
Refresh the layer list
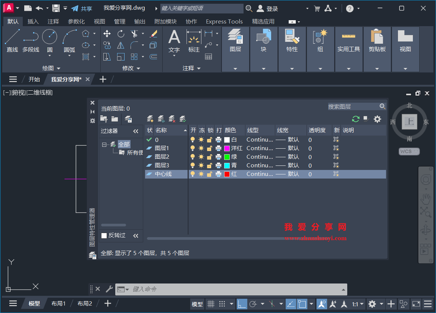(356, 119)
